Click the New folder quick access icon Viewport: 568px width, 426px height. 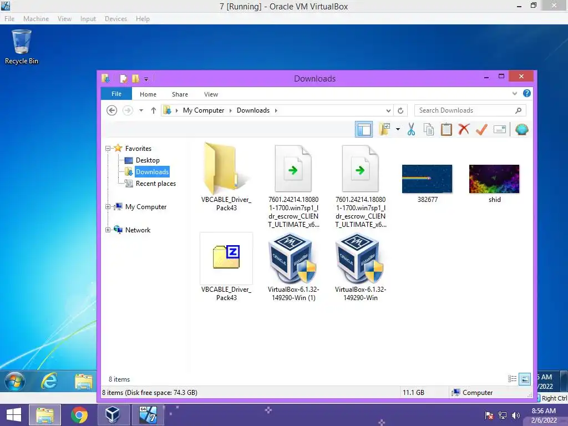tap(135, 79)
